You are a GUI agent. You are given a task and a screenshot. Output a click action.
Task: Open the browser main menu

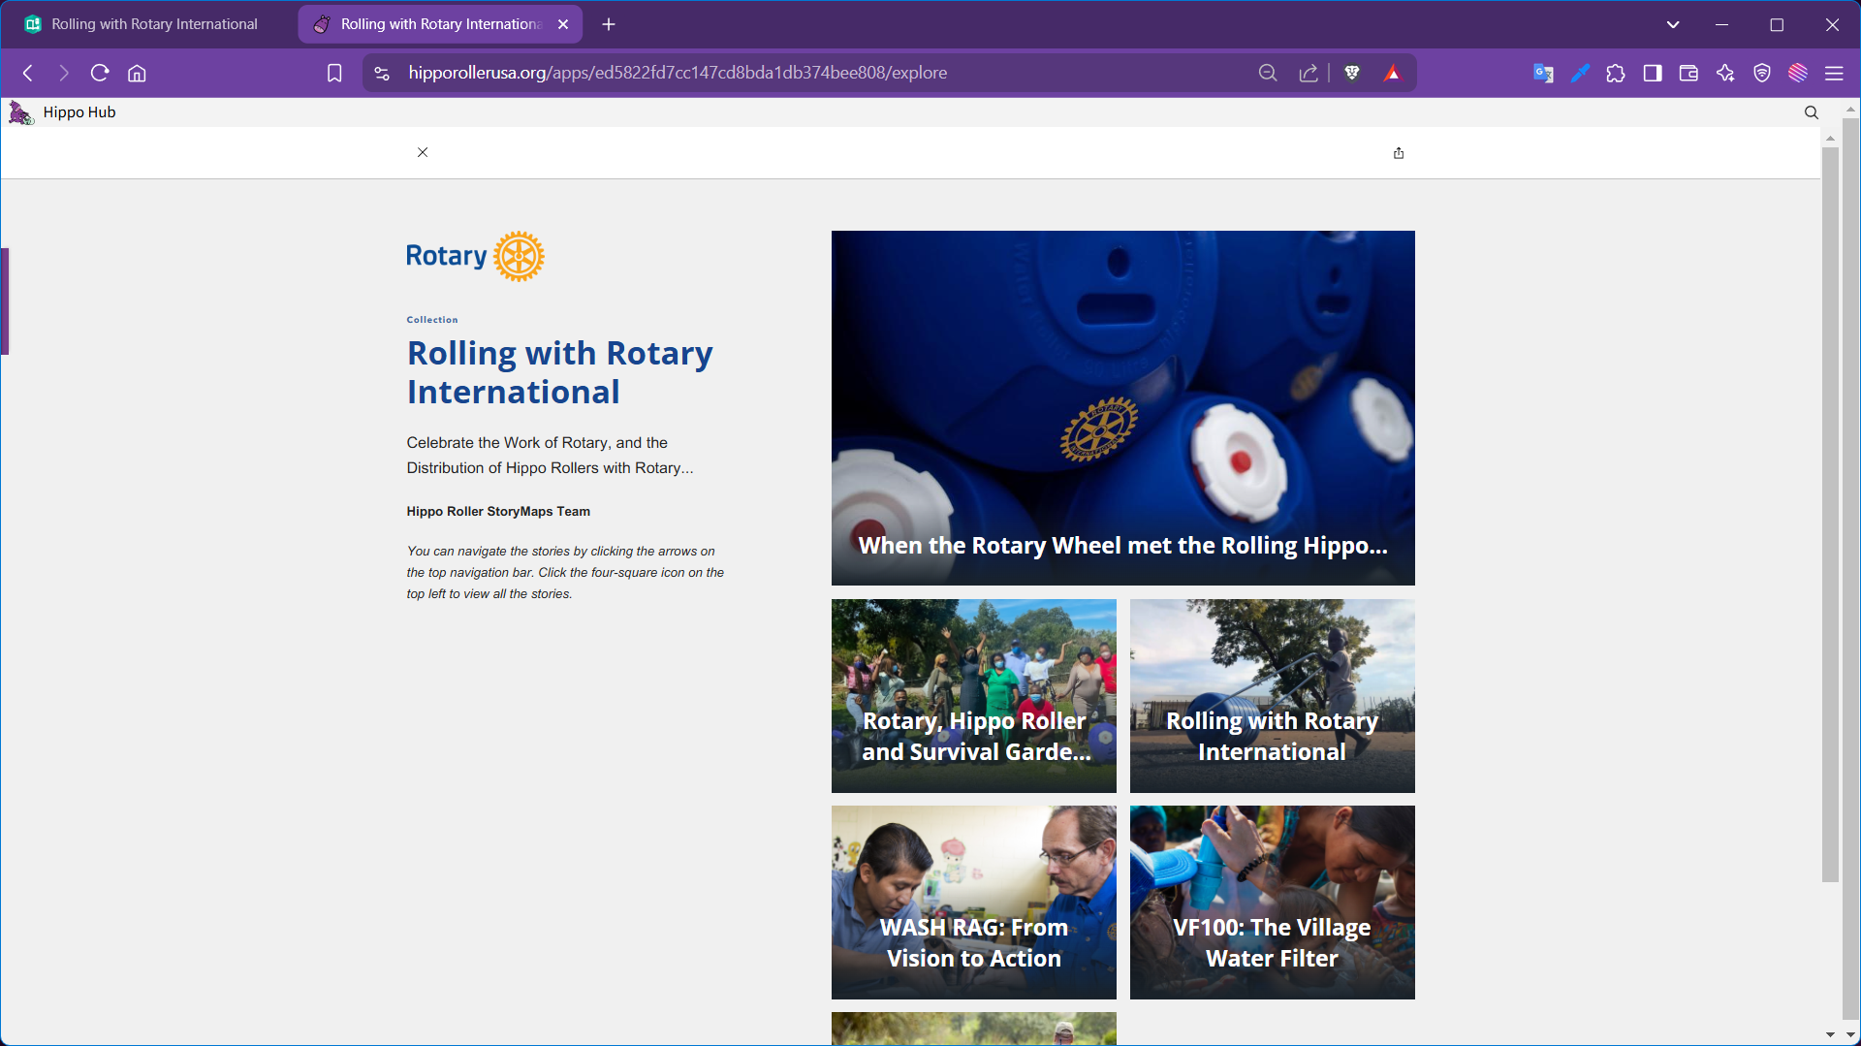pyautogui.click(x=1834, y=73)
